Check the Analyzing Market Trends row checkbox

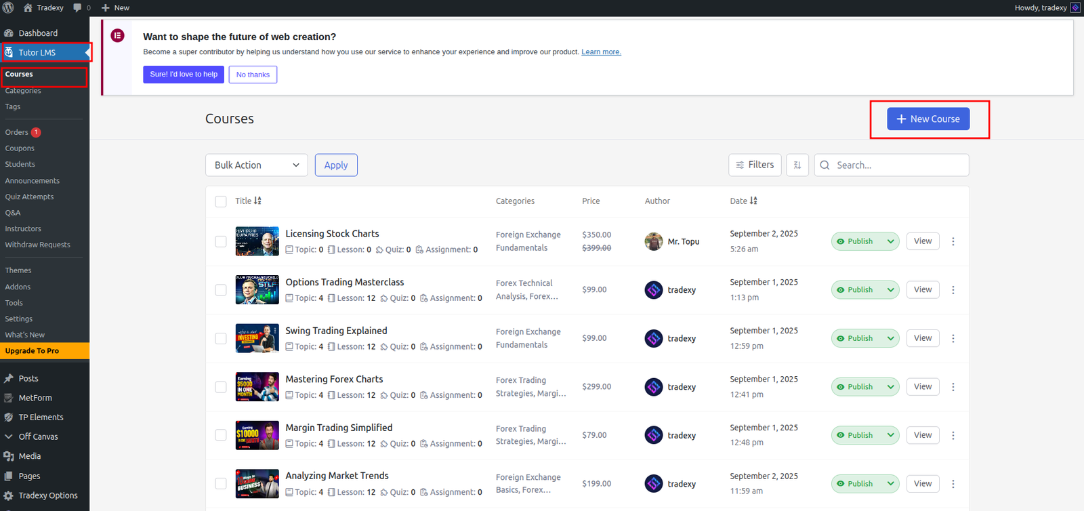[221, 484]
